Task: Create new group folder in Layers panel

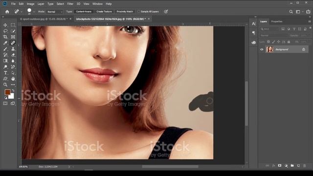Action: 292,166
